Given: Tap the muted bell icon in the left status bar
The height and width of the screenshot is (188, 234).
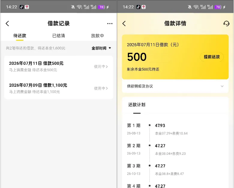Looking at the screenshot, I should (73, 7).
